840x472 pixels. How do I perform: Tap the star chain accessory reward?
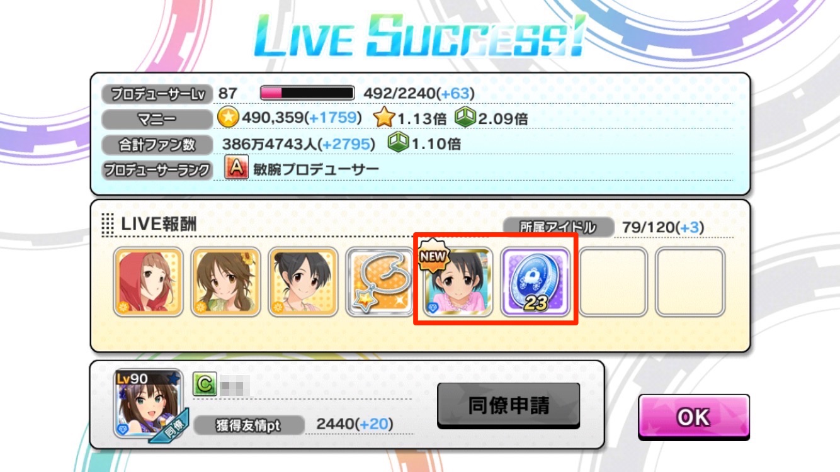pos(380,281)
